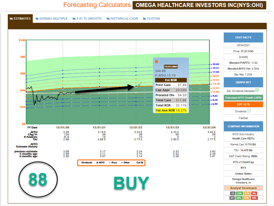Viewport: 274px width, 206px height.
Task: Click the red 8% scorecard badge
Action: point(254,194)
